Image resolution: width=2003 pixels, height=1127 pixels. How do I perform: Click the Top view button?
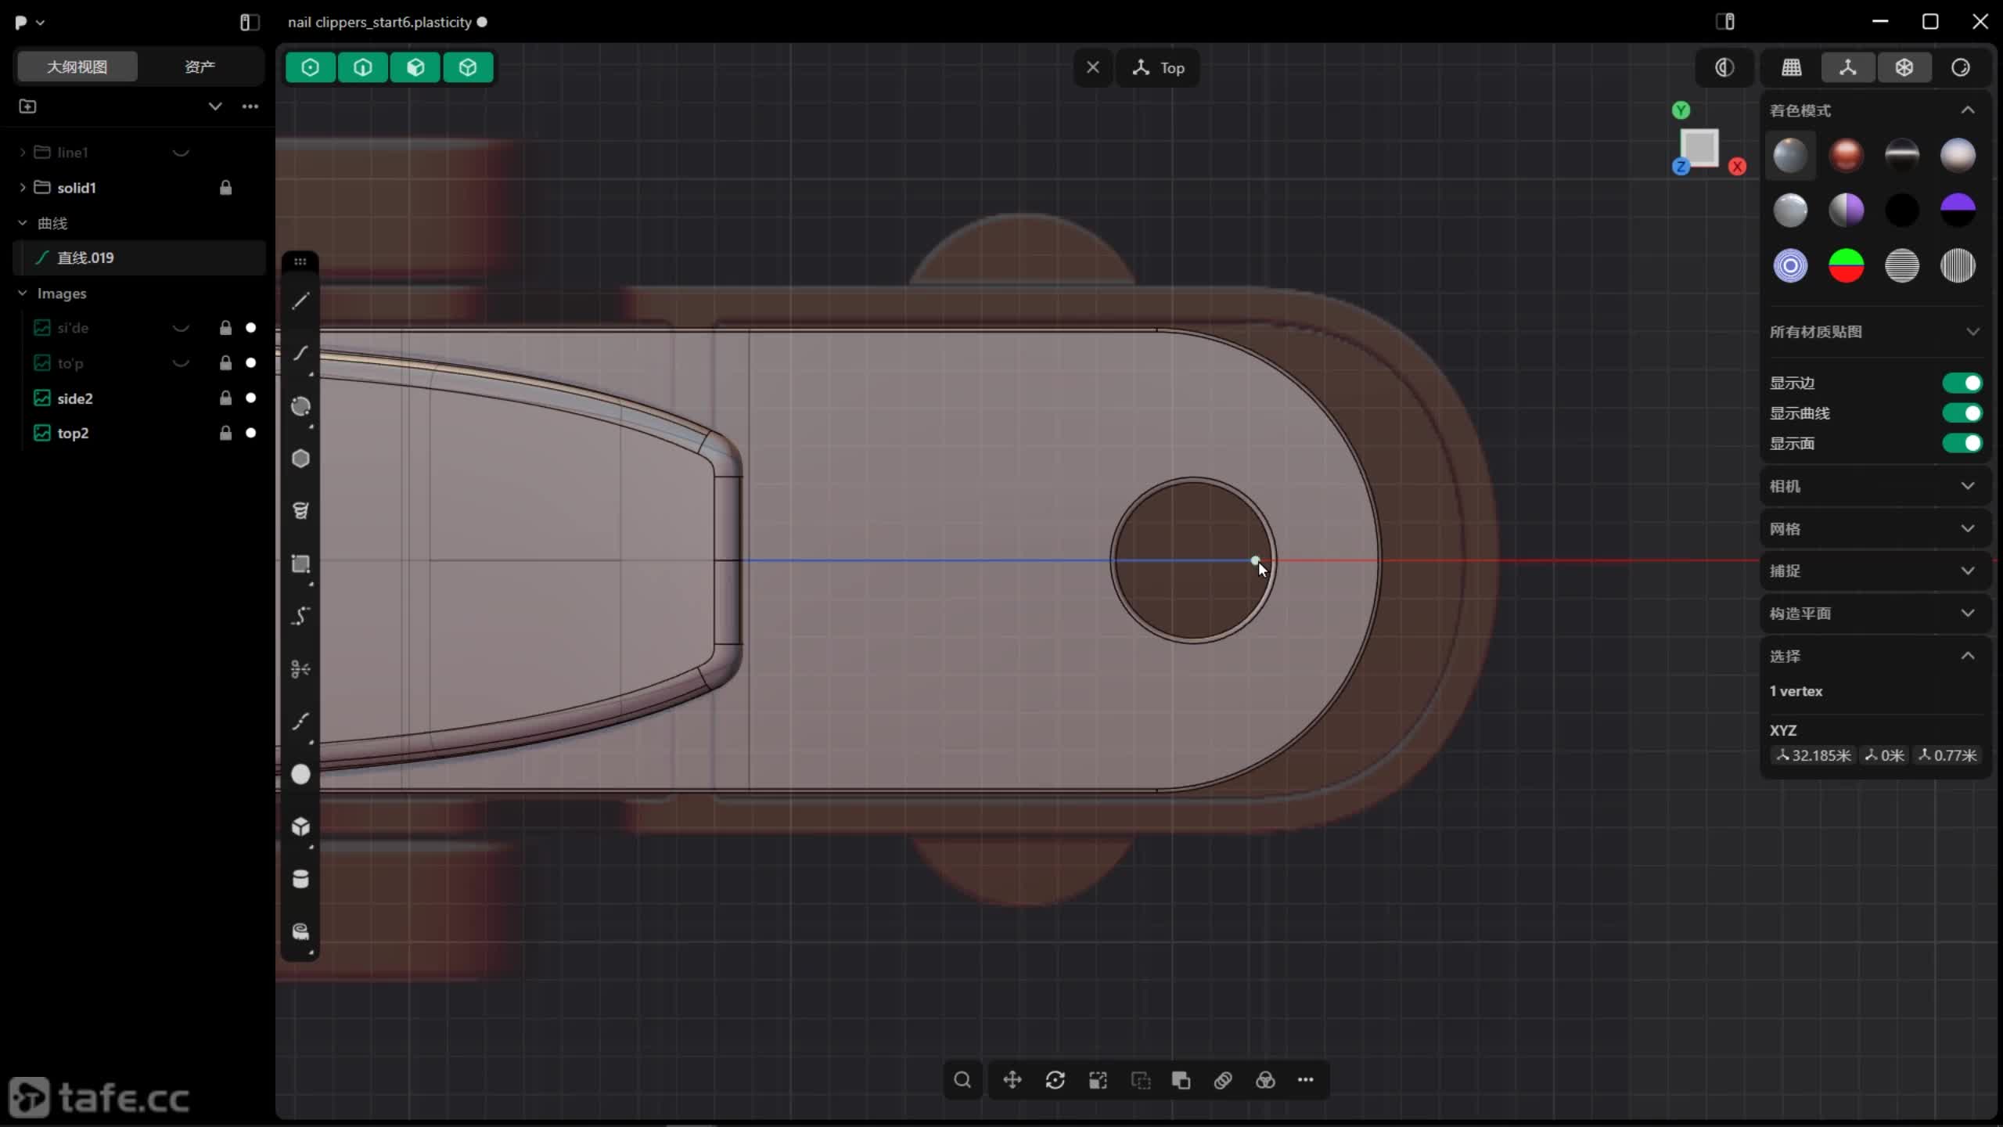[1158, 68]
